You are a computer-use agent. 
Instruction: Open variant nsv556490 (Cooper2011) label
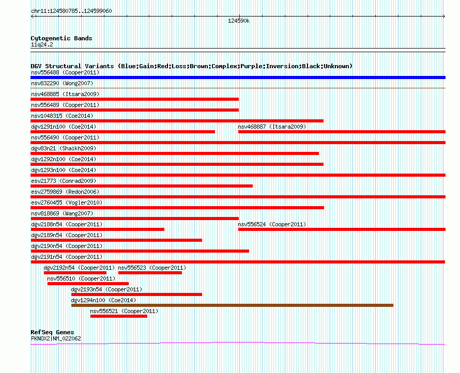[65, 137]
